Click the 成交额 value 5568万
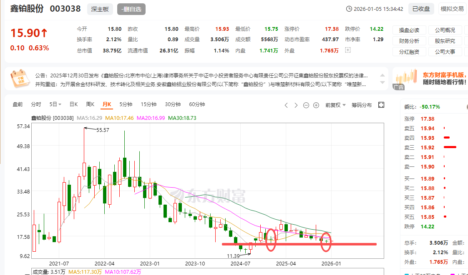Image resolution: width=468 pixels, height=275 pixels. click(x=269, y=39)
